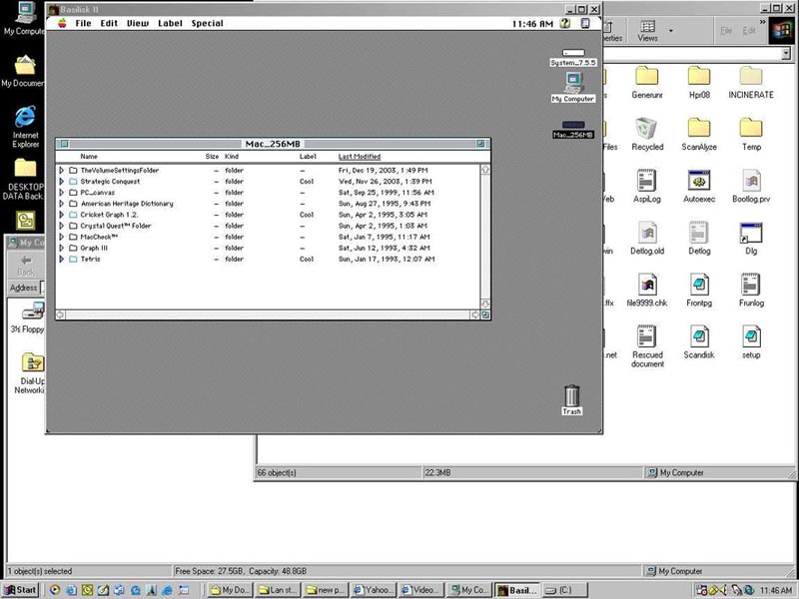Click the application switcher icon in Mac menu bar

(x=585, y=23)
